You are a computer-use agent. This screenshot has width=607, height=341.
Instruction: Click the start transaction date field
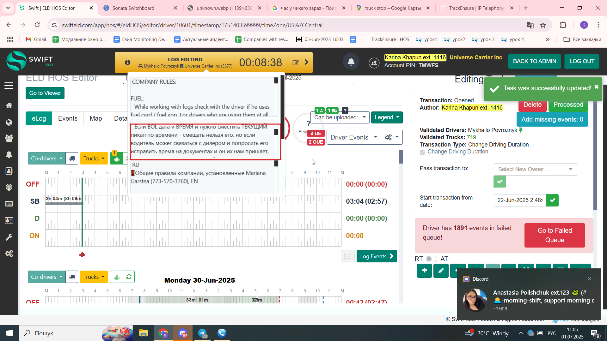[520, 200]
